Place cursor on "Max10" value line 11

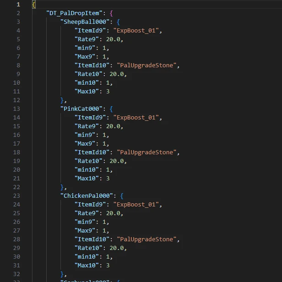[108, 92]
